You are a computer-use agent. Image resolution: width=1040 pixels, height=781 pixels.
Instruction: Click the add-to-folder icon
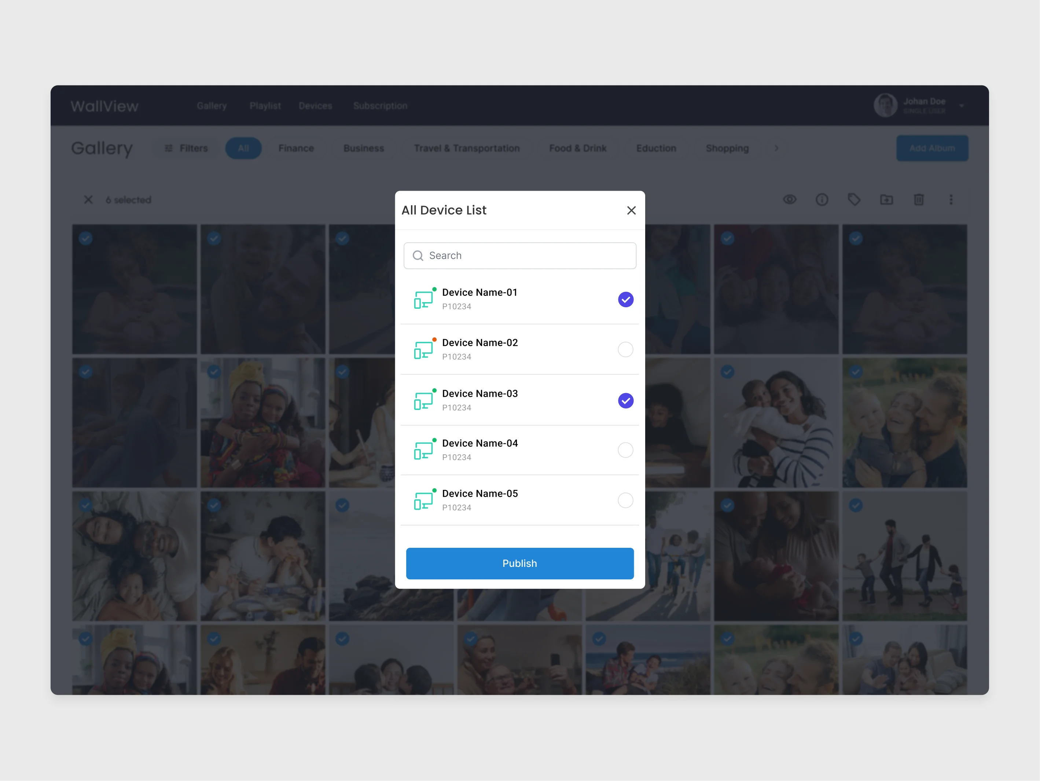886,199
